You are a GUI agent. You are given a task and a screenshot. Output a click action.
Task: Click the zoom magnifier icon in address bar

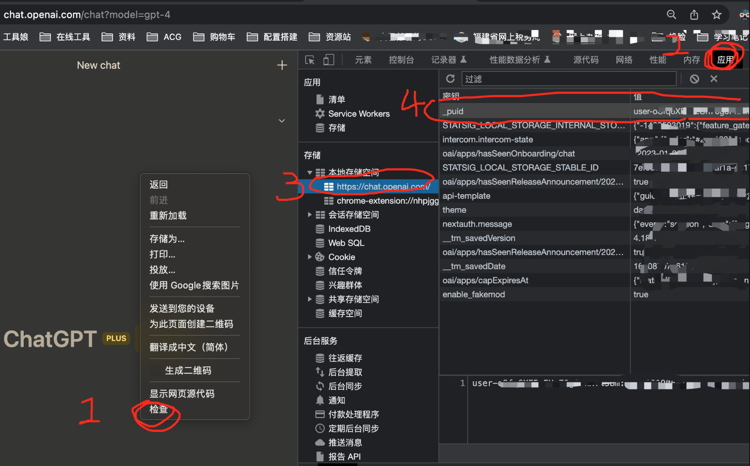click(671, 14)
